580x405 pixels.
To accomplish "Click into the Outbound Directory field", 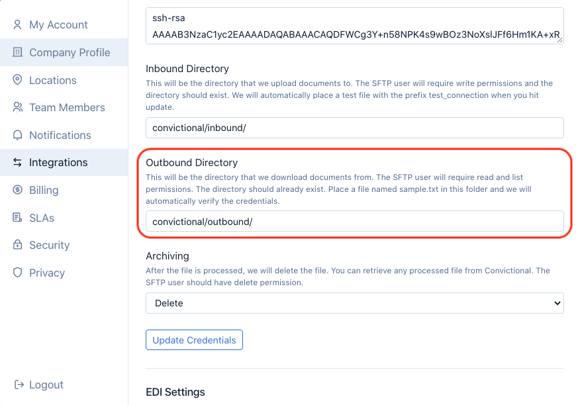I will 354,221.
